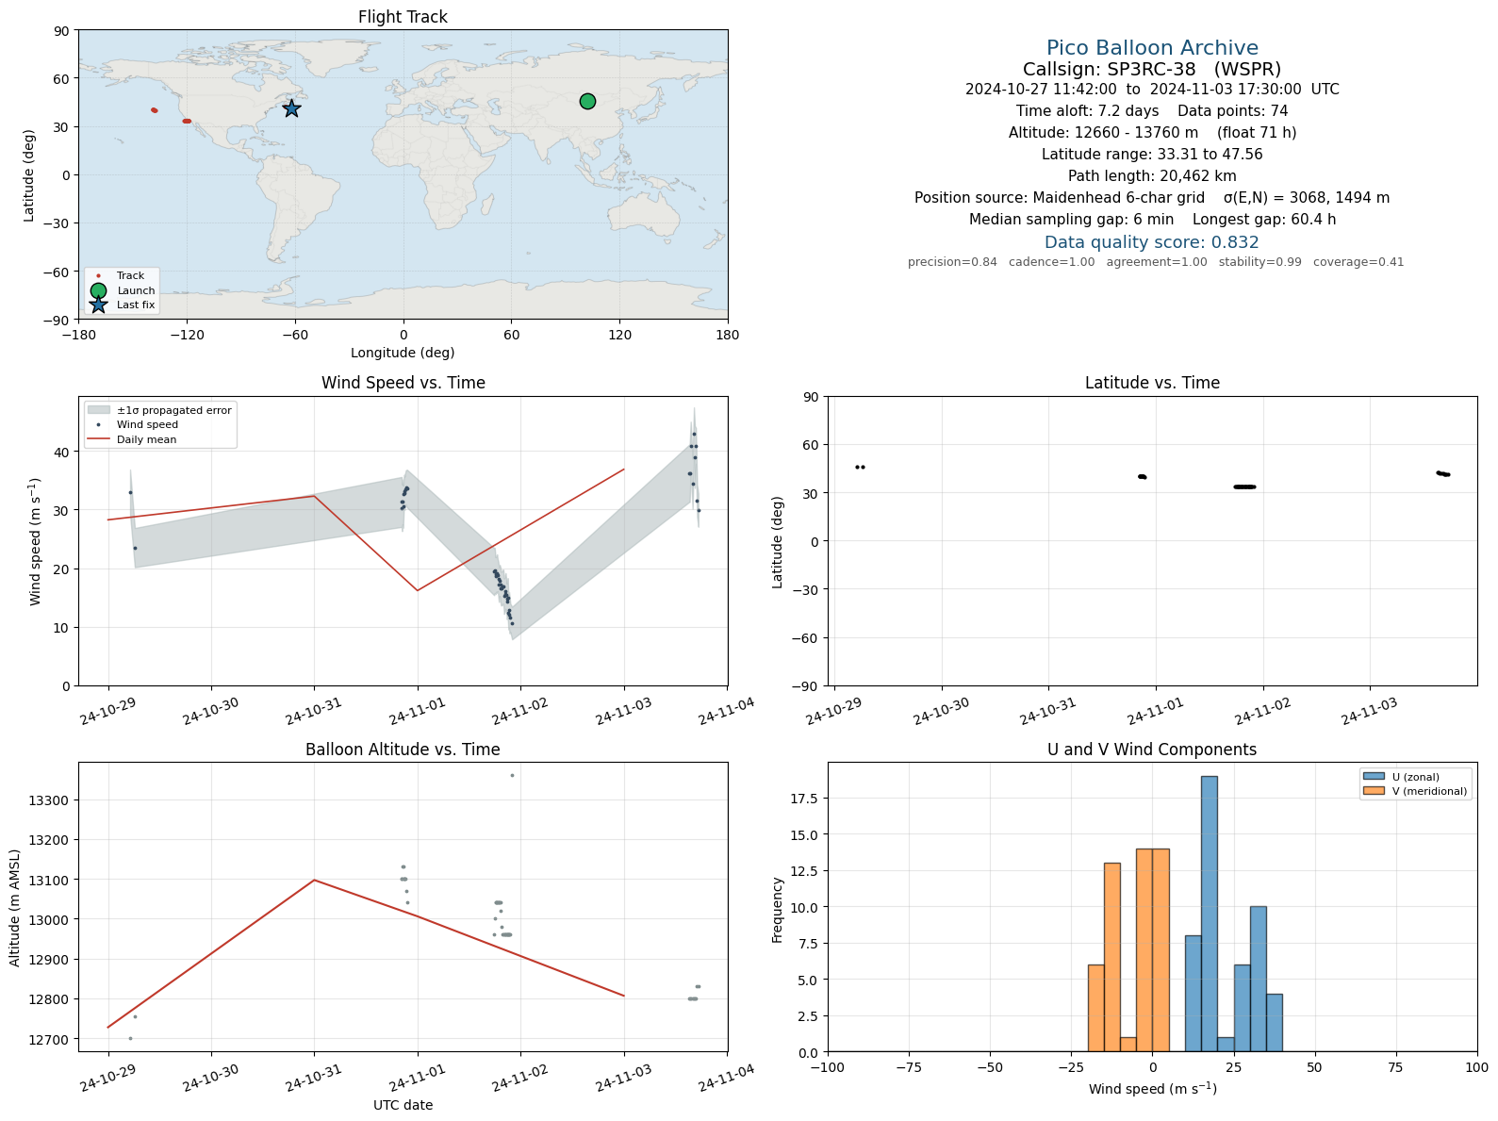Image resolution: width=1498 pixels, height=1121 pixels.
Task: Select the Position source: Maidenhead 6-char grid line
Action: [1152, 198]
